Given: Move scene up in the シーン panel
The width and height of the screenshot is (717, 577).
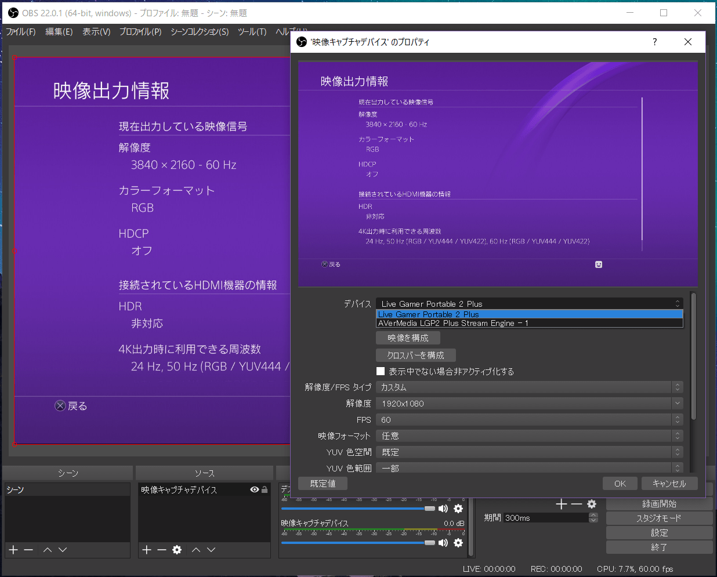Looking at the screenshot, I should coord(48,550).
